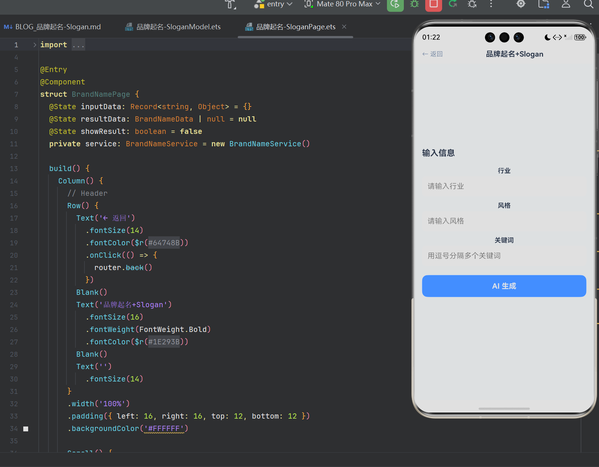Image resolution: width=599 pixels, height=467 pixels.
Task: Click the target-shaped icon in the toolbar
Action: [521, 4]
